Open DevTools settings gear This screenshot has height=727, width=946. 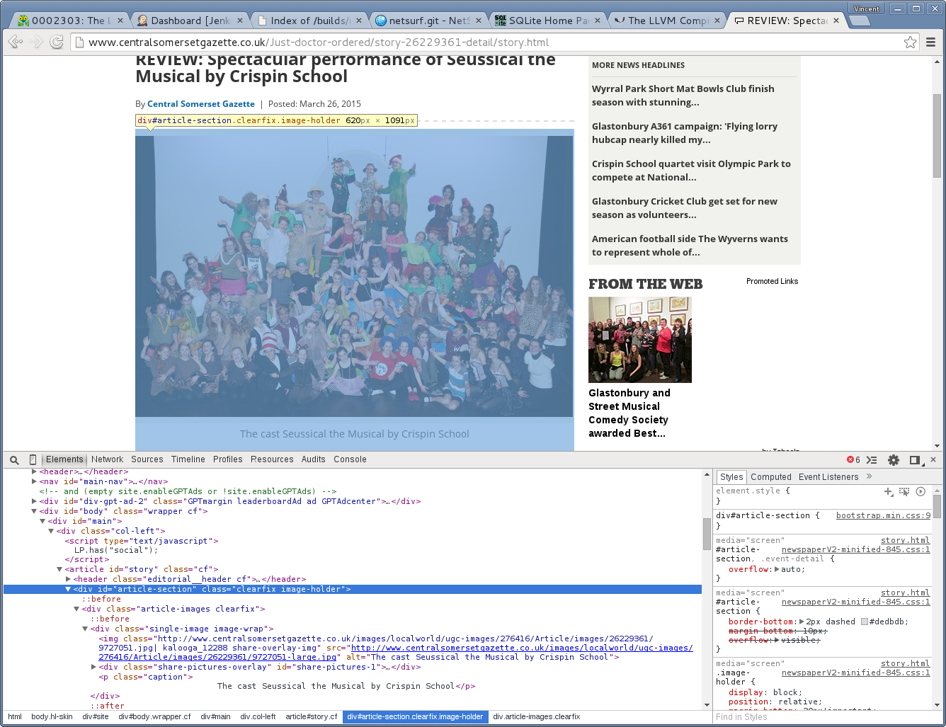coord(894,460)
